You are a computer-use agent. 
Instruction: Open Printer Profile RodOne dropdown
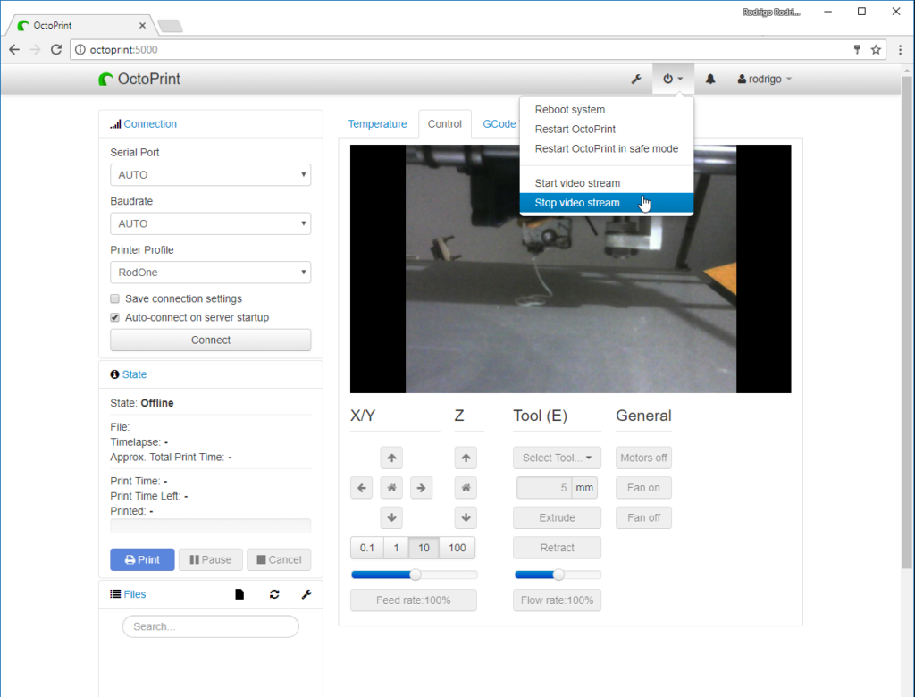pyautogui.click(x=211, y=273)
